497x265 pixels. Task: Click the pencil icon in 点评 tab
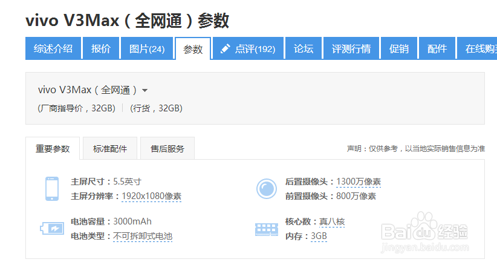(x=225, y=48)
